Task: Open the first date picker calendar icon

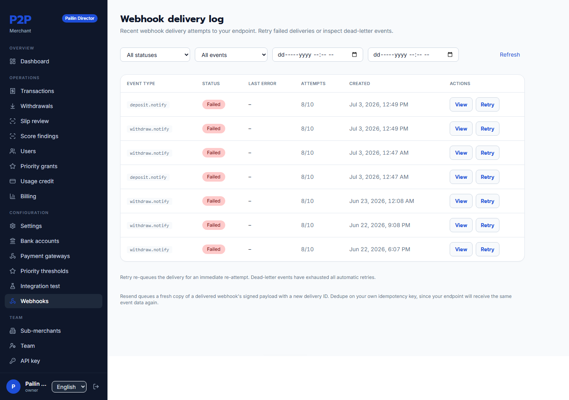Action: (x=354, y=55)
